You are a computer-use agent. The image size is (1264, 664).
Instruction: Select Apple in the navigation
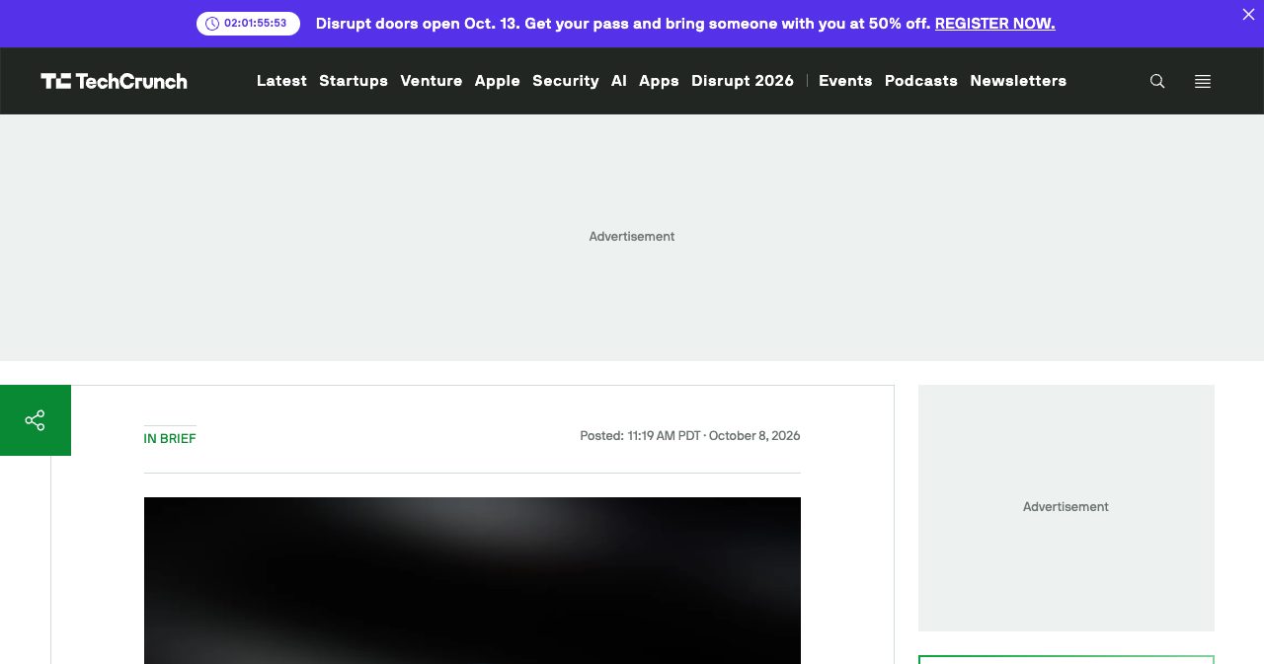(x=498, y=81)
